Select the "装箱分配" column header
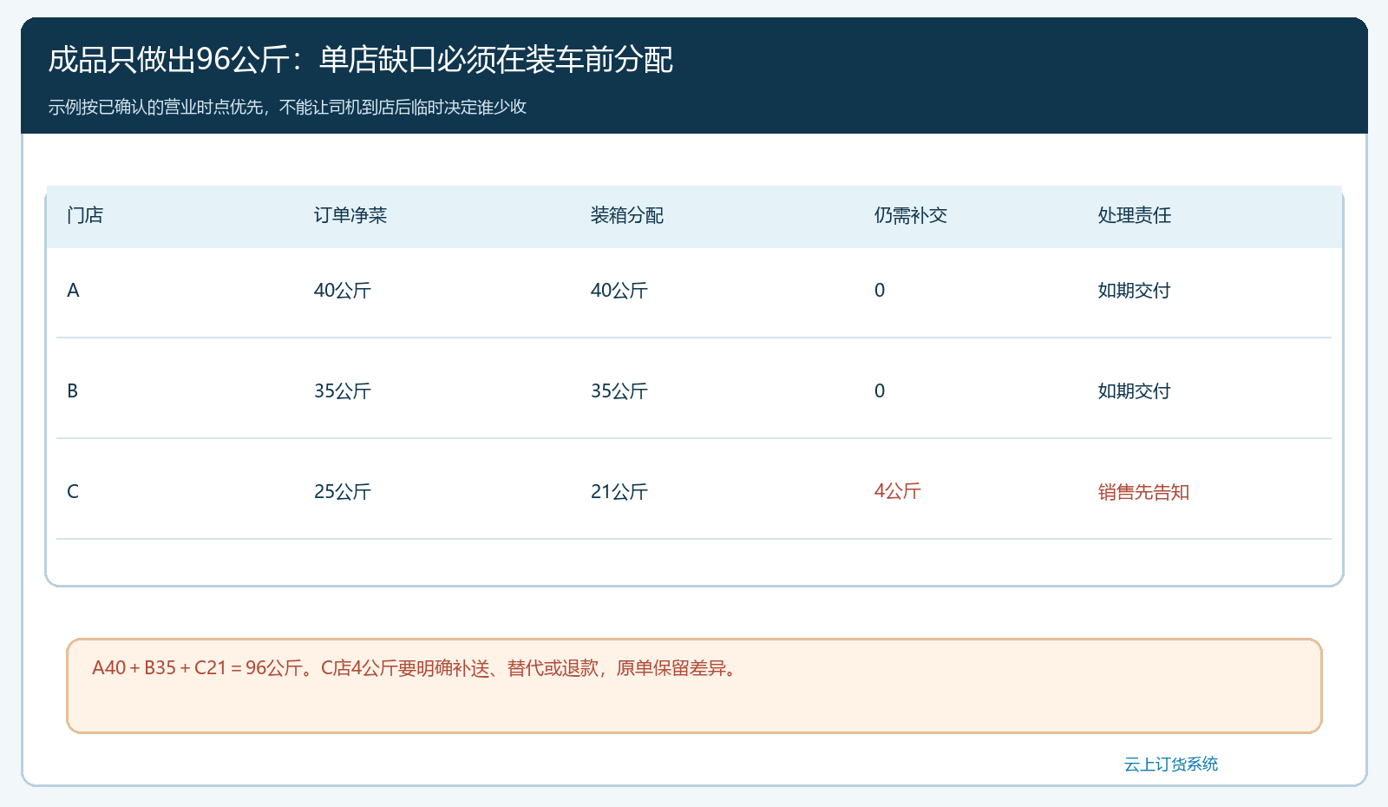 627,215
